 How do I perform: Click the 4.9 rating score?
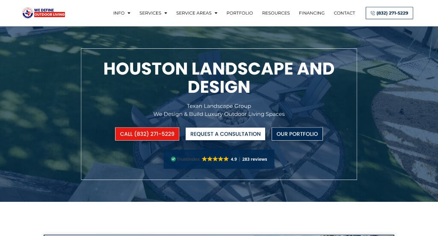click(x=234, y=159)
